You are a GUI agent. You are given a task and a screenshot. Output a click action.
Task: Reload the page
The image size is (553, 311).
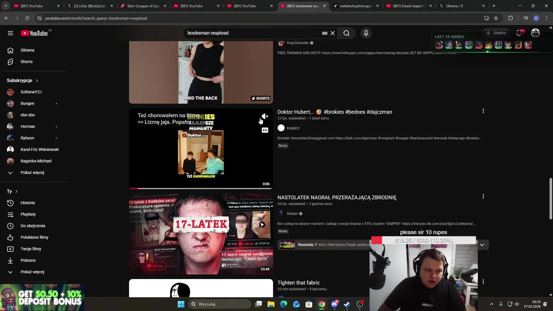[27, 18]
